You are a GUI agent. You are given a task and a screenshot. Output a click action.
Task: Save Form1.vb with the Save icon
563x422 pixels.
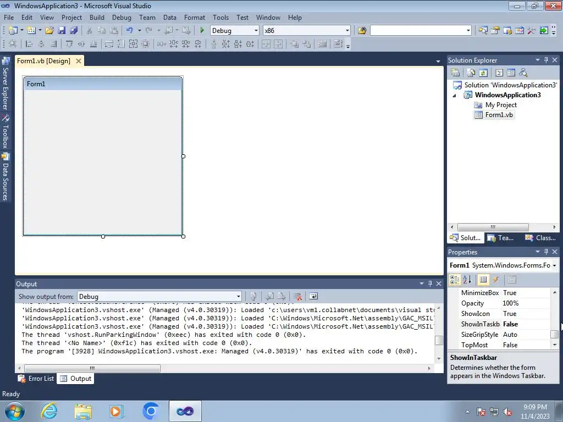[x=62, y=31]
